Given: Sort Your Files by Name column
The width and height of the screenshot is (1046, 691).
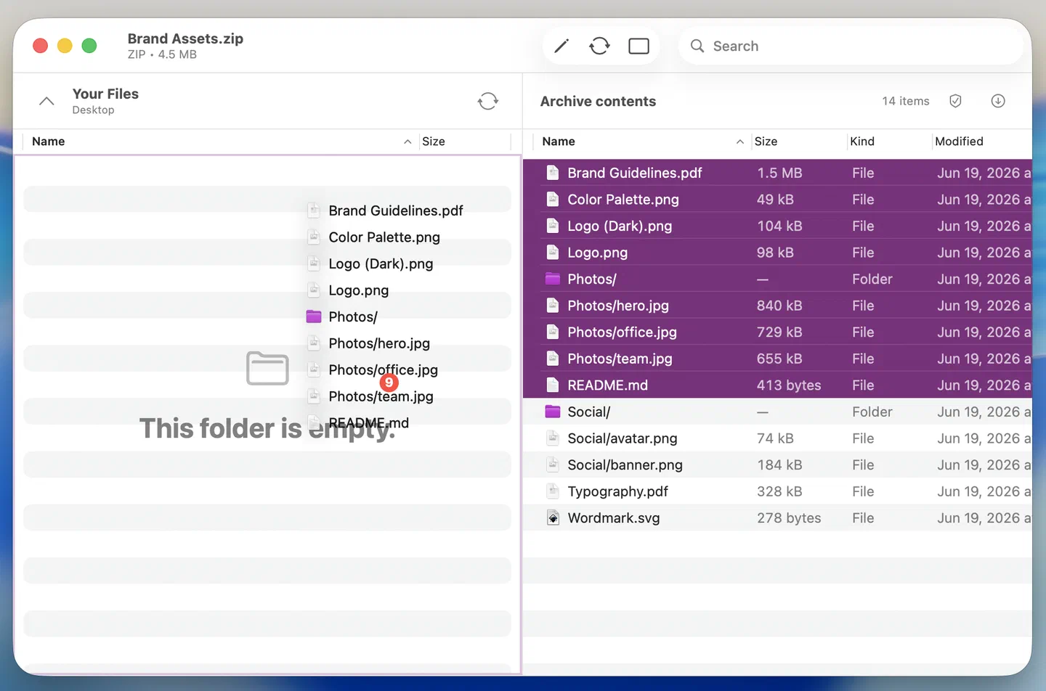Looking at the screenshot, I should tap(49, 142).
